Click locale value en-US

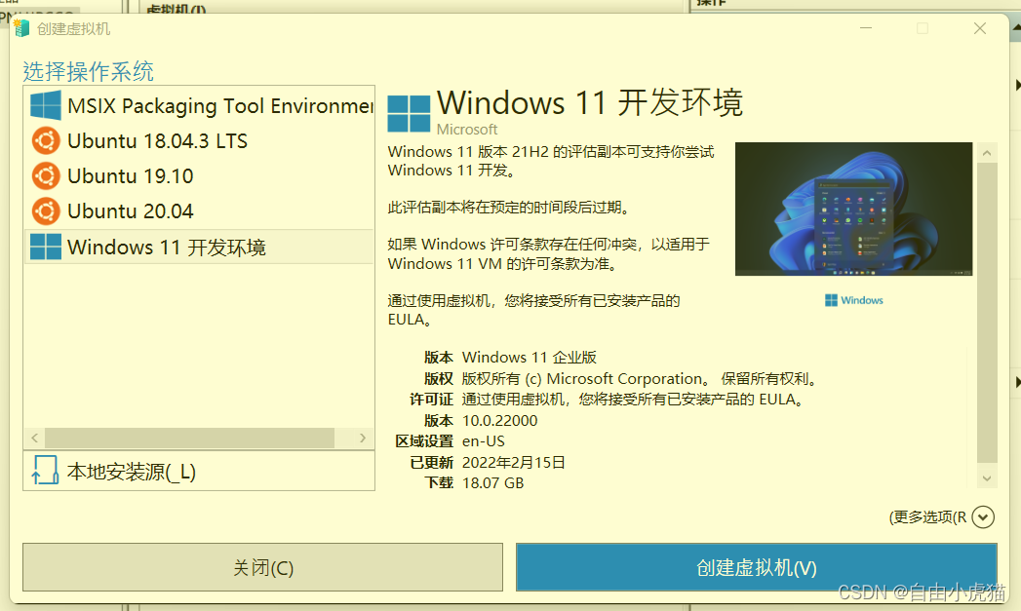(x=483, y=441)
